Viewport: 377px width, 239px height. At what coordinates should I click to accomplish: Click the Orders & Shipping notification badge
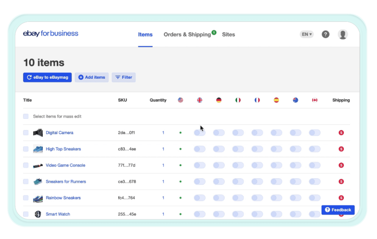(214, 32)
